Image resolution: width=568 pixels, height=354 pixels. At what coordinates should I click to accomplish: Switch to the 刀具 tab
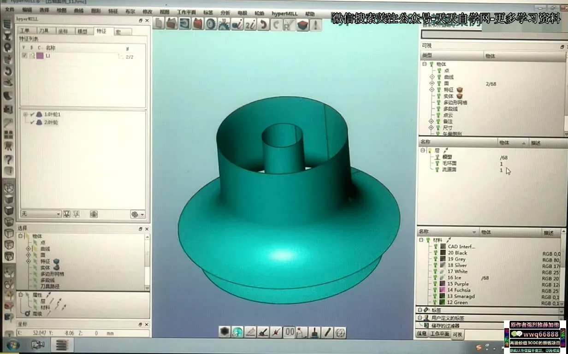[x=44, y=31]
